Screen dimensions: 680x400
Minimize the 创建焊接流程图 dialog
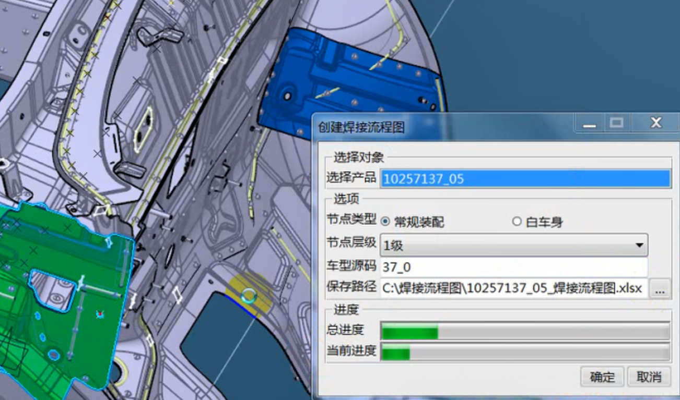click(590, 124)
